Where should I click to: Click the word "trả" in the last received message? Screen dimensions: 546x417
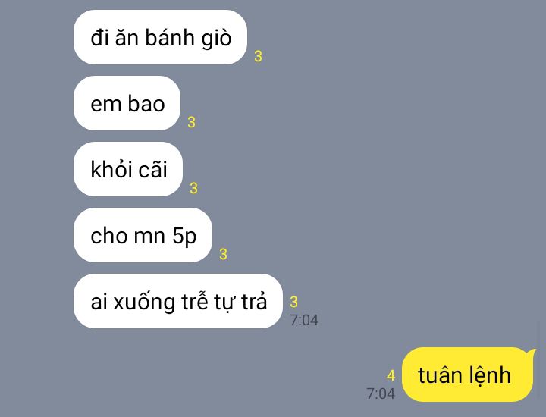coord(254,301)
